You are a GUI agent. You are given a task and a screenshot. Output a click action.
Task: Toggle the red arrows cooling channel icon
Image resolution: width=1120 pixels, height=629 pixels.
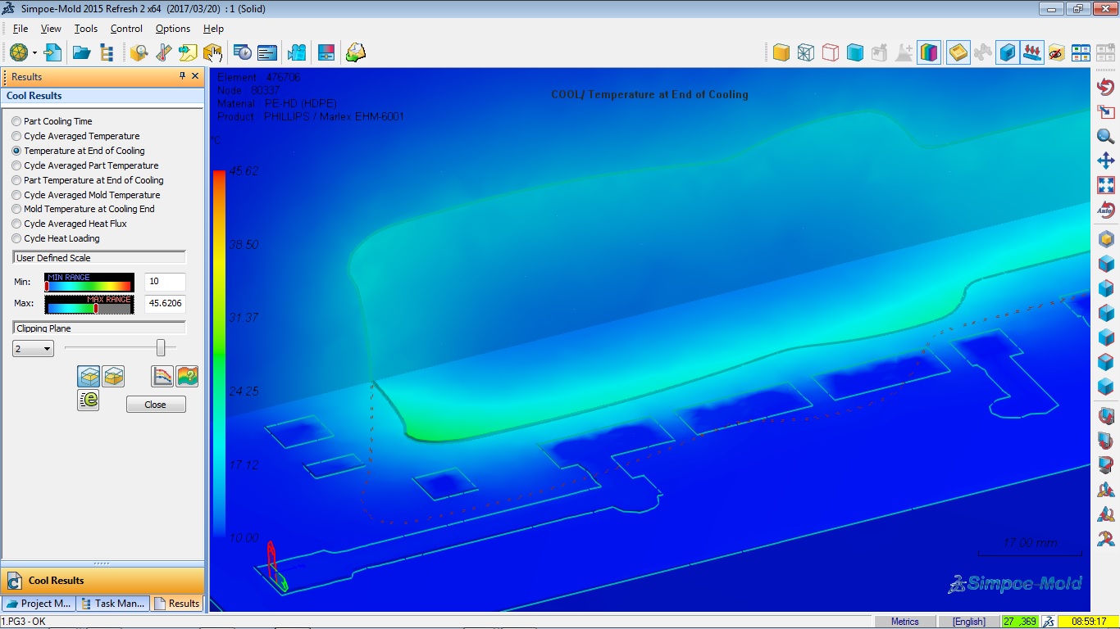coord(1032,52)
